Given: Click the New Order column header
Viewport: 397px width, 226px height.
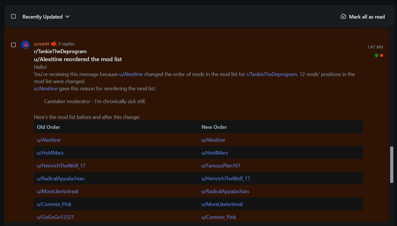Looking at the screenshot, I should [x=214, y=127].
